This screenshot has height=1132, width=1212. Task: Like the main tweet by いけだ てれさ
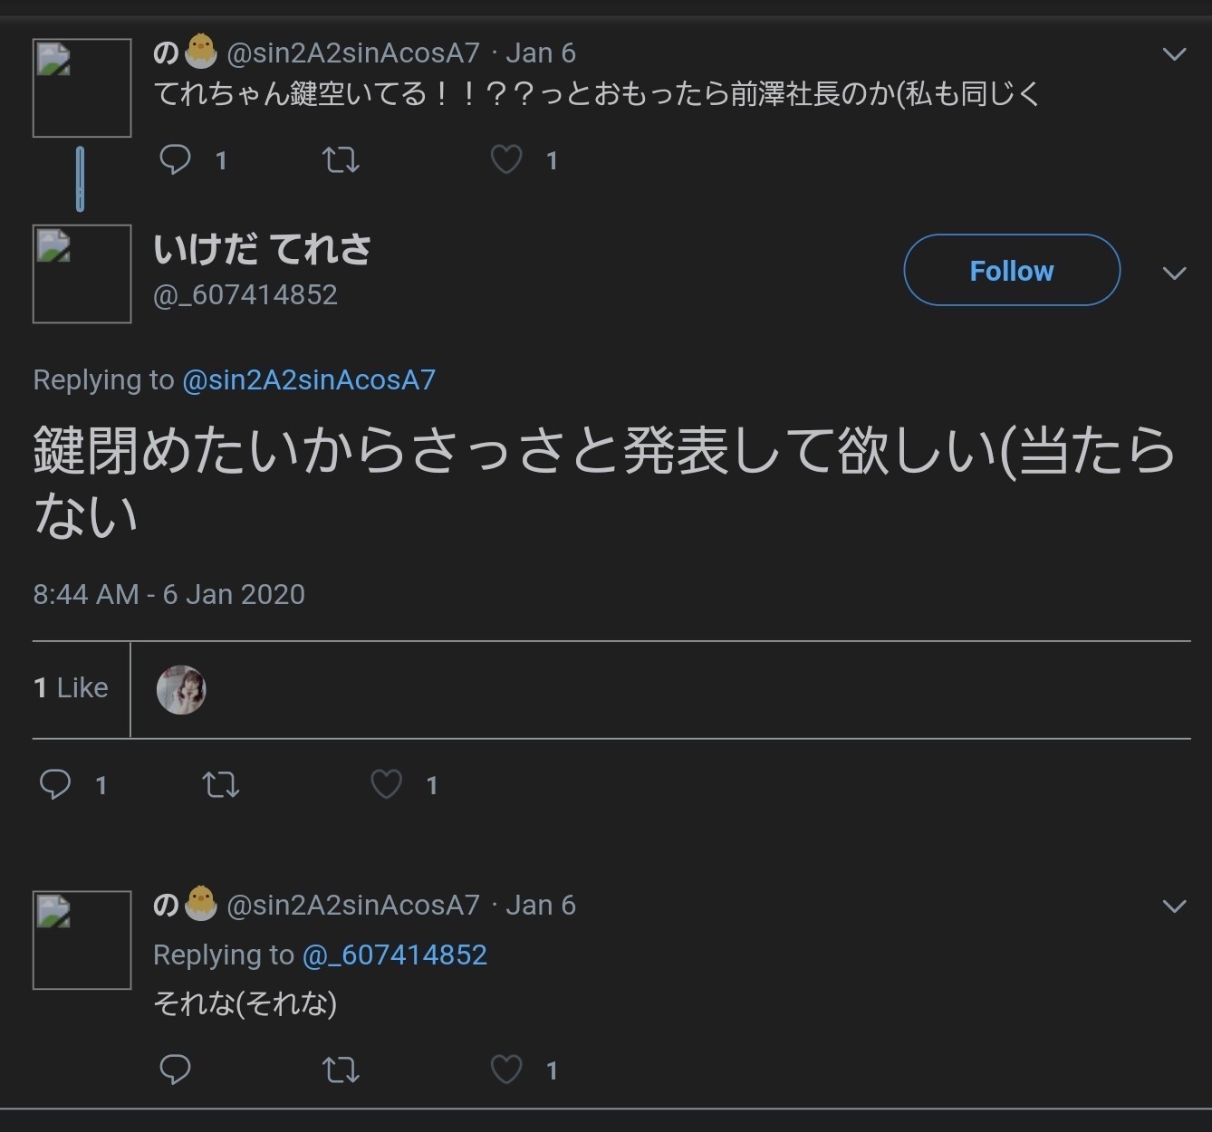click(x=386, y=784)
